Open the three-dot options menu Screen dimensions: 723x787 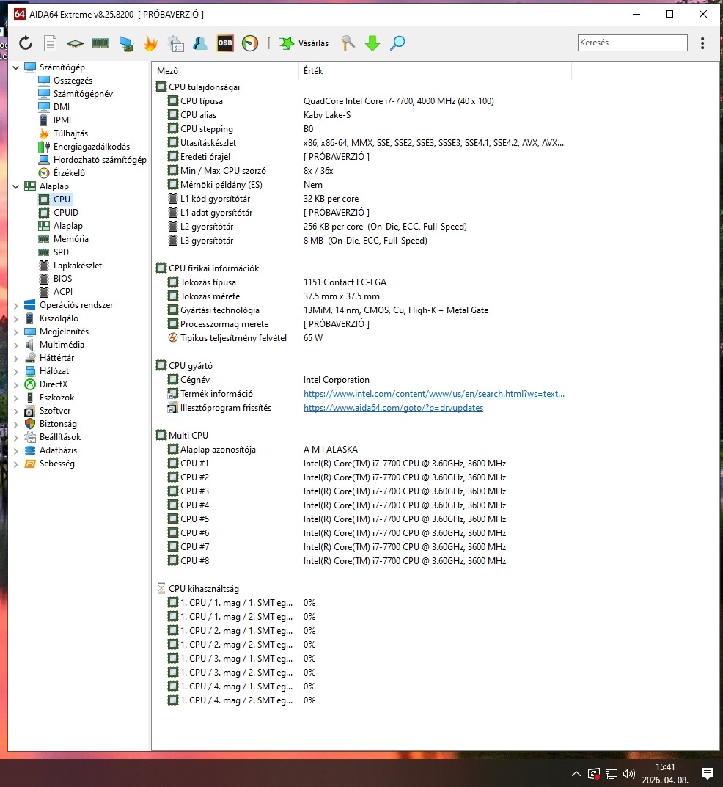[702, 43]
